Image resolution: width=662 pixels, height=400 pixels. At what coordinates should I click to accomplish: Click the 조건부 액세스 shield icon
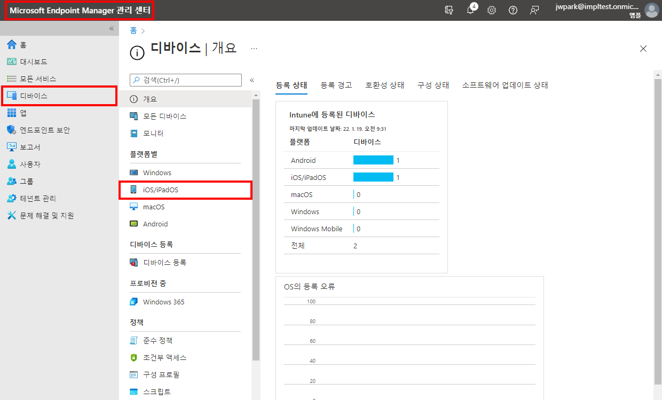pyautogui.click(x=134, y=357)
